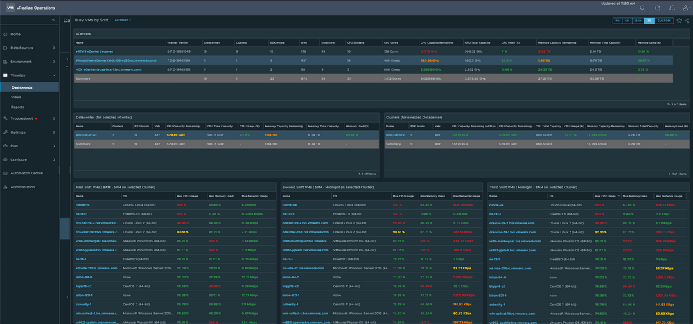Open rubrik-va in First Shift VMs
The image size is (693, 324).
point(82,205)
